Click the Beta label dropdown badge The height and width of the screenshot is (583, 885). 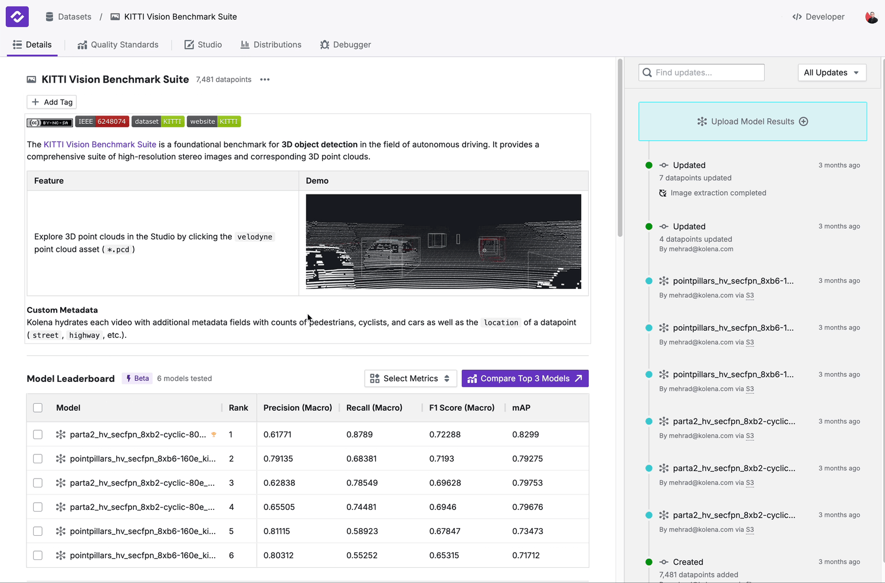[137, 378]
